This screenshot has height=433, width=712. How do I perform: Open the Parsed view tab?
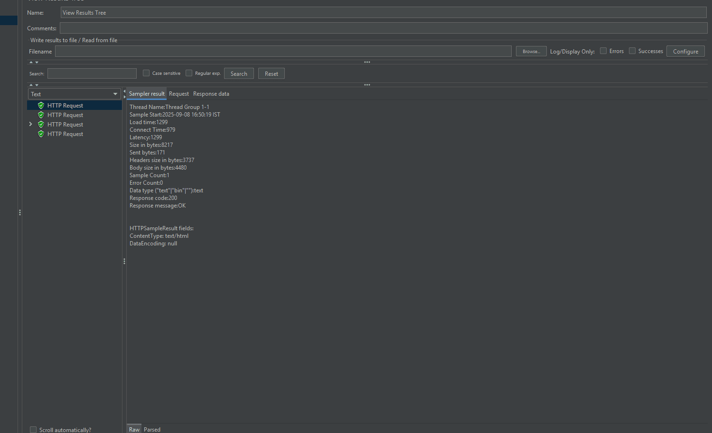[152, 429]
